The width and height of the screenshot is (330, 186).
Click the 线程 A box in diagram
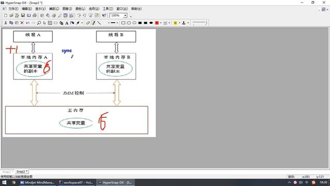tap(33, 37)
